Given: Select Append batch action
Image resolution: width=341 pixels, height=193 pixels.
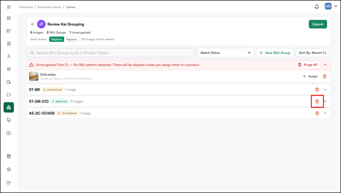Looking at the screenshot, I should [72, 39].
